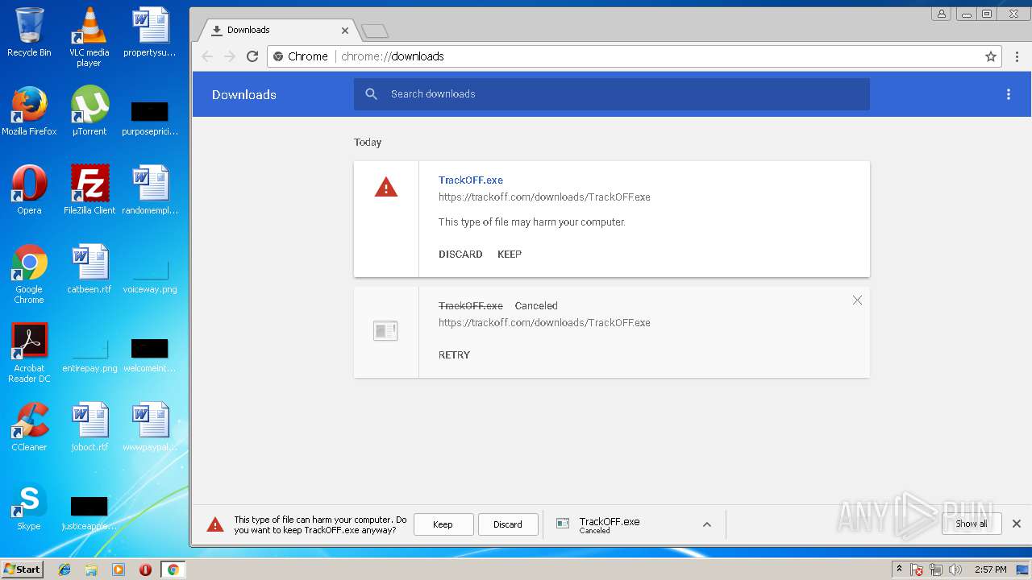Open Chrome site info icon in address bar

click(x=278, y=56)
